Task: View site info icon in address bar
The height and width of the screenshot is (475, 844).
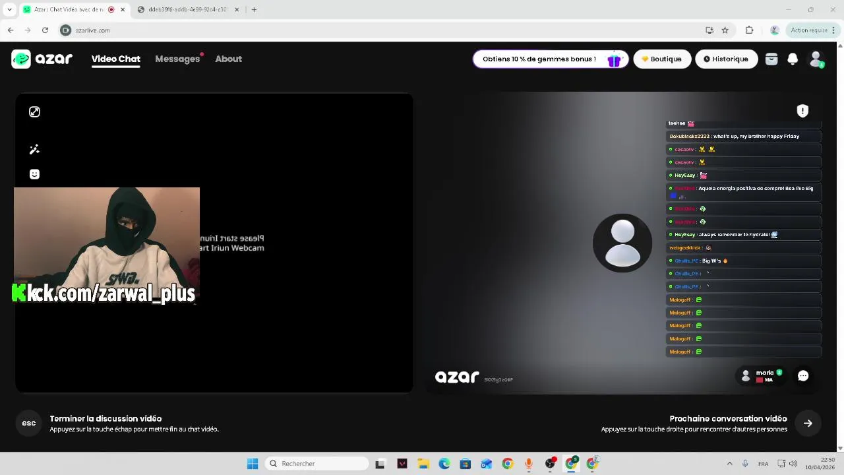Action: click(x=65, y=30)
